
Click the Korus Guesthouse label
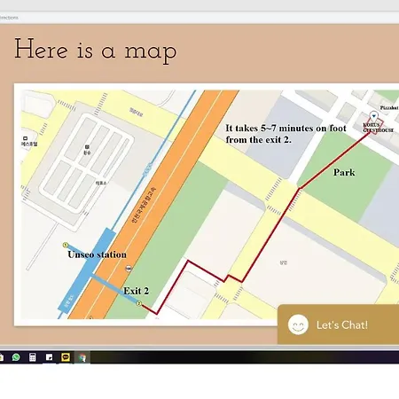(378, 128)
